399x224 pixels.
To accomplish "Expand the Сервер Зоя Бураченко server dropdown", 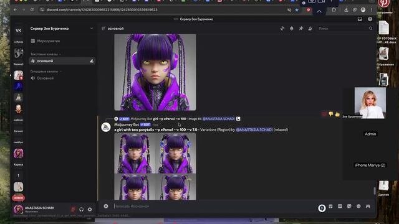I will click(x=92, y=29).
